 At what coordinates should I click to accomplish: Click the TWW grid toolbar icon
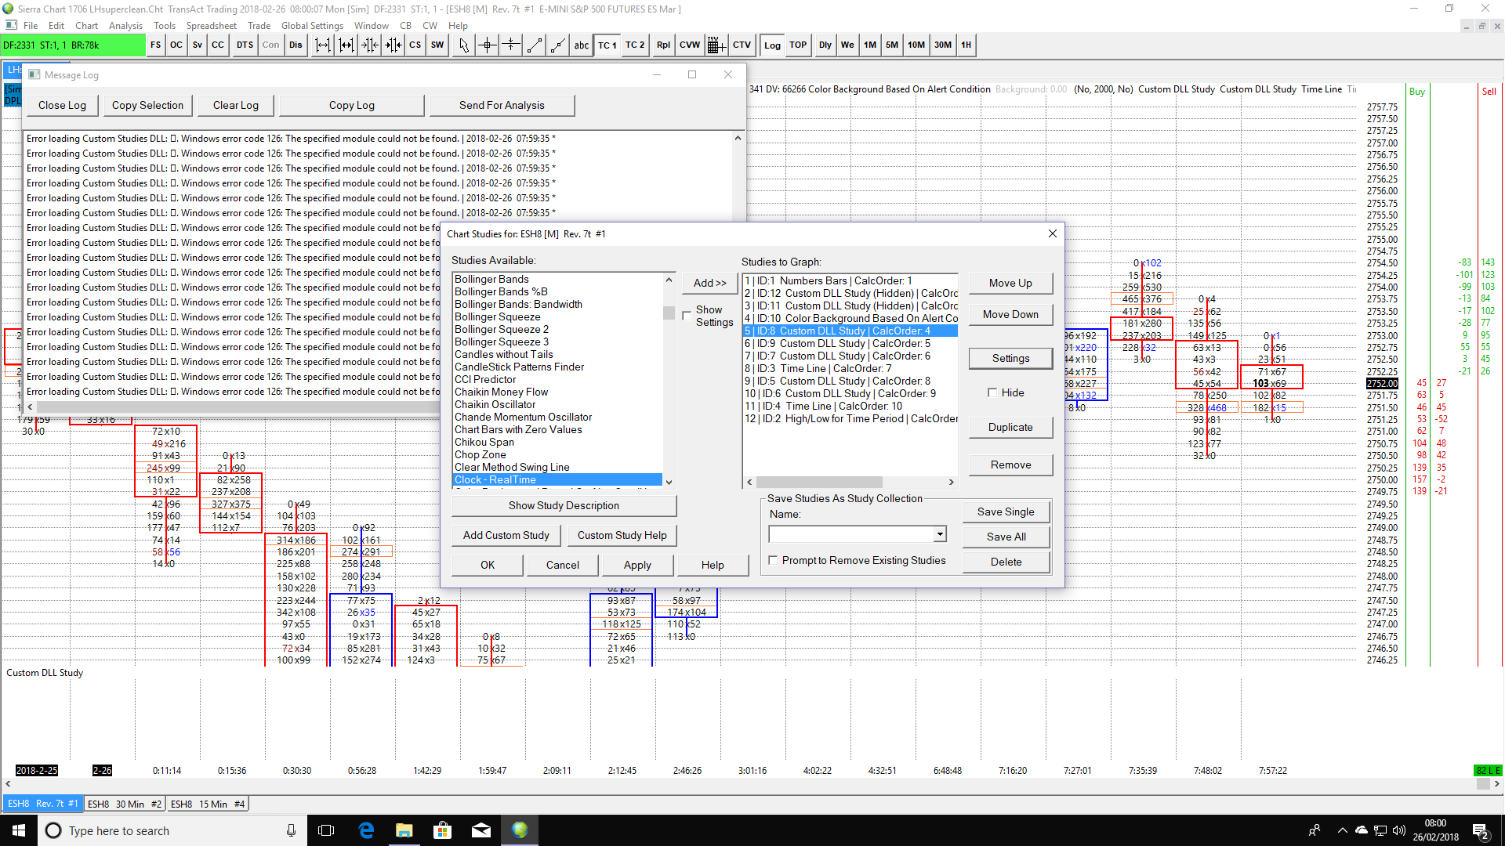(x=714, y=45)
